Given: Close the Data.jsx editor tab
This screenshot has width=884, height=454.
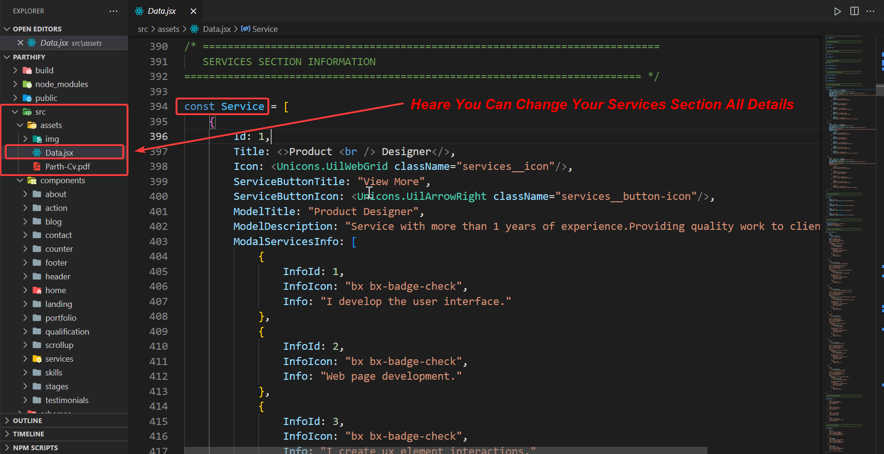Looking at the screenshot, I should (x=193, y=11).
